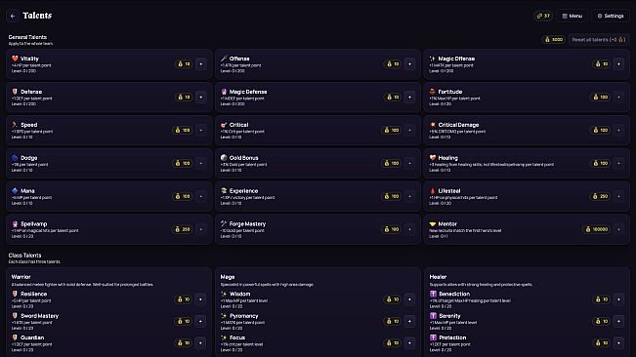Click the Mentor talent icon
Viewport: 636px width, 357px height.
click(433, 223)
